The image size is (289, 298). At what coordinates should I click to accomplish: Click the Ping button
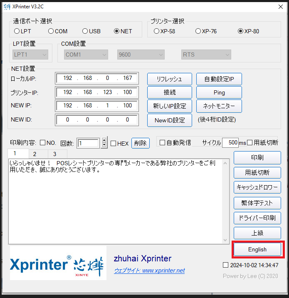pyautogui.click(x=219, y=92)
